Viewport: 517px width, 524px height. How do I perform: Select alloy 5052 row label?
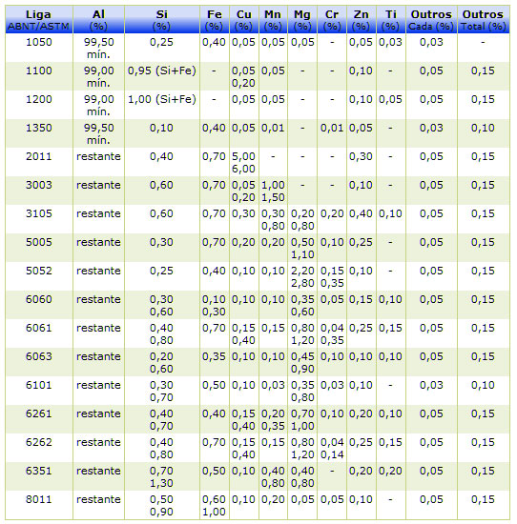click(x=39, y=271)
